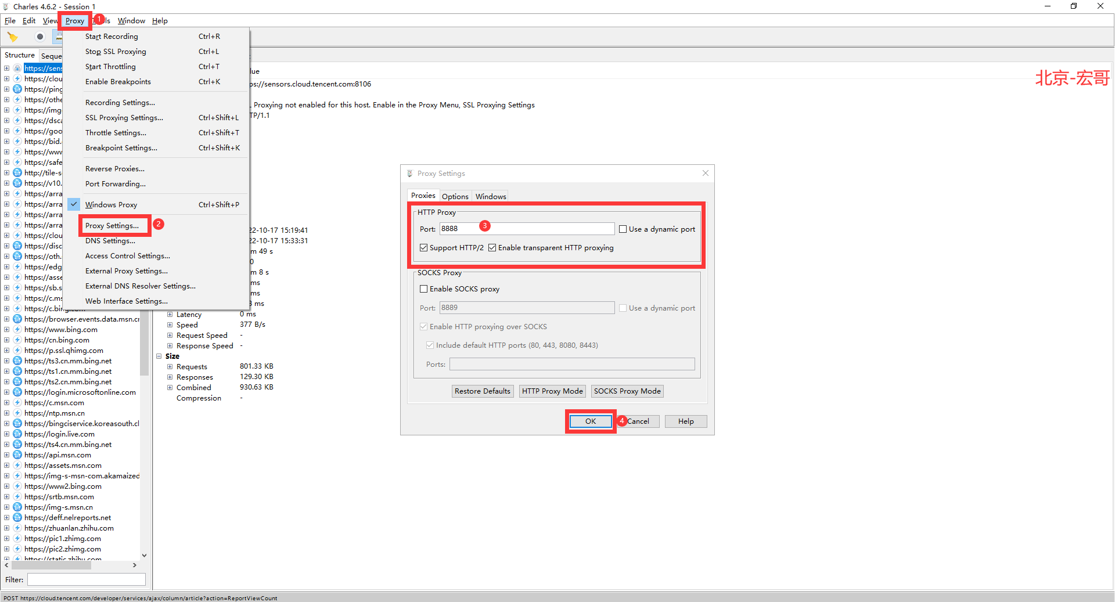The width and height of the screenshot is (1115, 602).
Task: Click the Filter input field
Action: click(x=87, y=579)
